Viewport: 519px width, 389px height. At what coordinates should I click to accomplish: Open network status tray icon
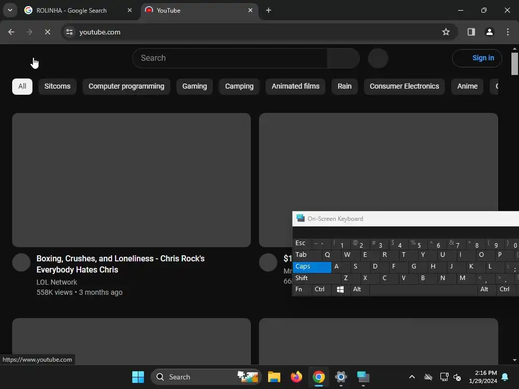(x=444, y=377)
